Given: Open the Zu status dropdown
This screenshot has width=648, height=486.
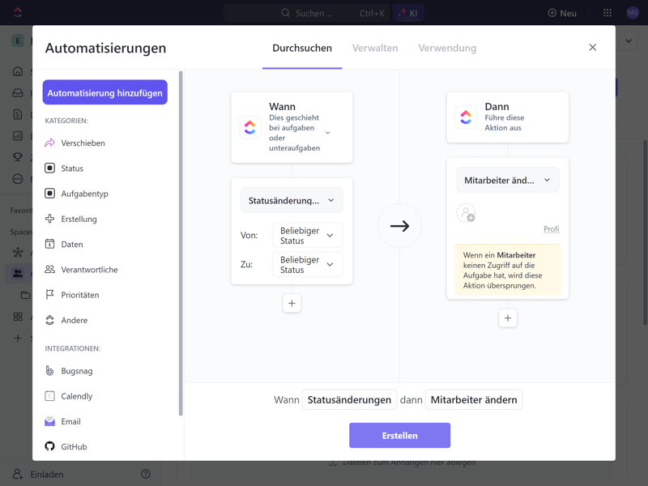Looking at the screenshot, I should [307, 265].
